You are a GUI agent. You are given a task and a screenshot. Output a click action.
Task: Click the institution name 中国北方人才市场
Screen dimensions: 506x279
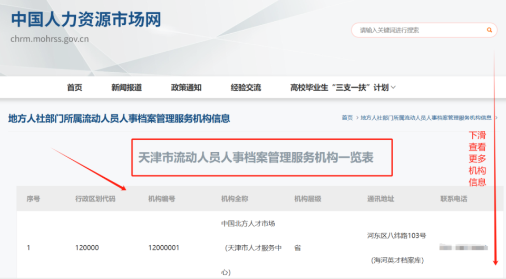click(x=248, y=224)
